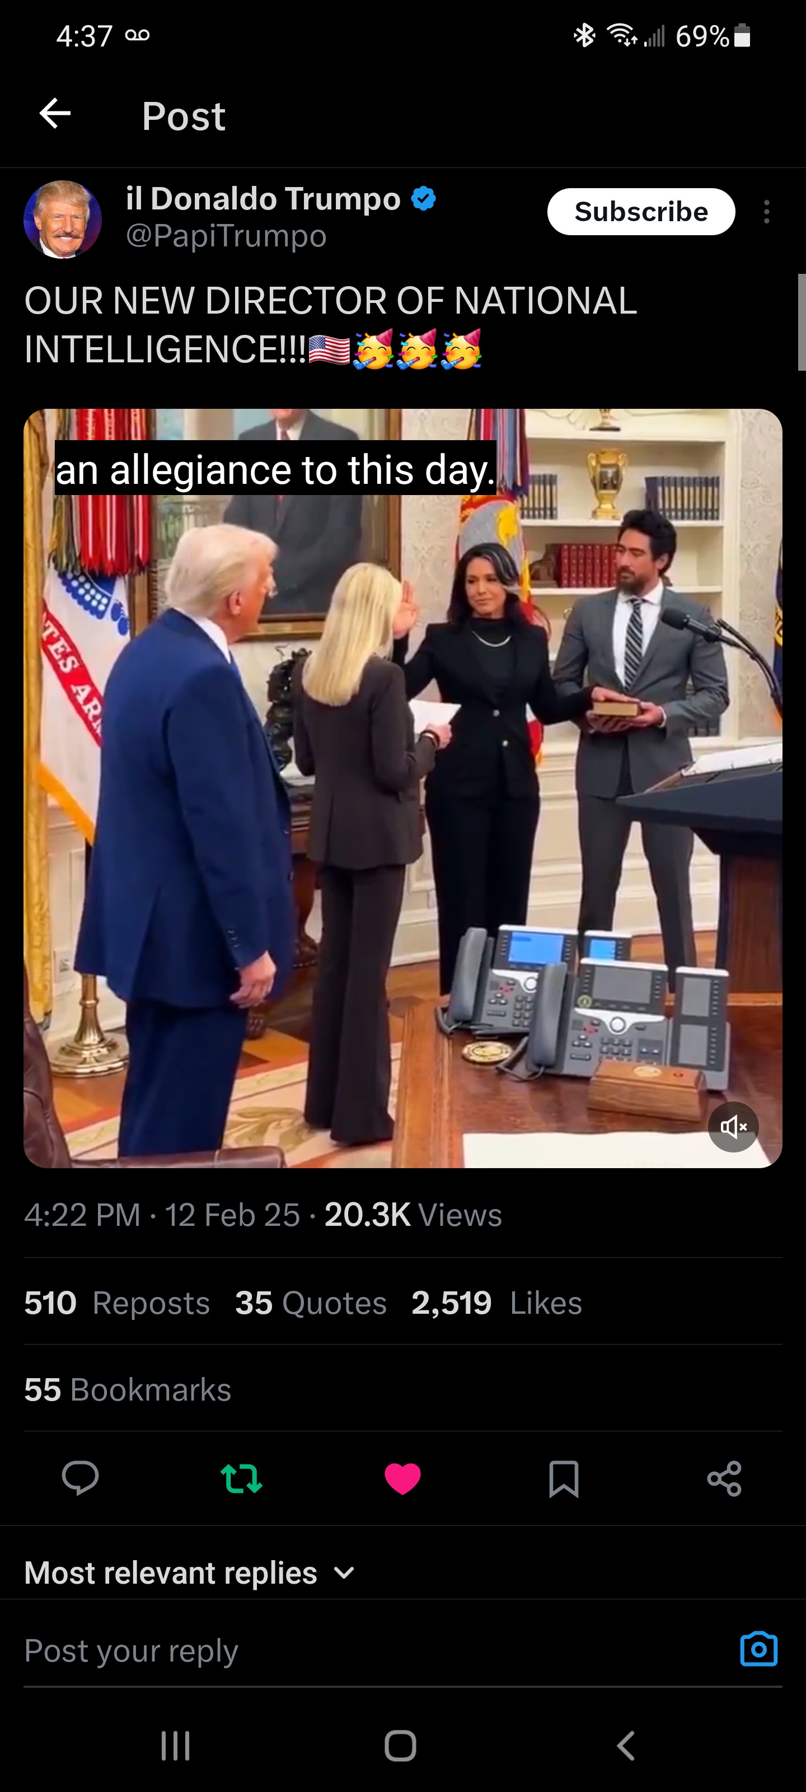The image size is (806, 1792).
Task: Open the three-dot post options menu
Action: tap(766, 212)
